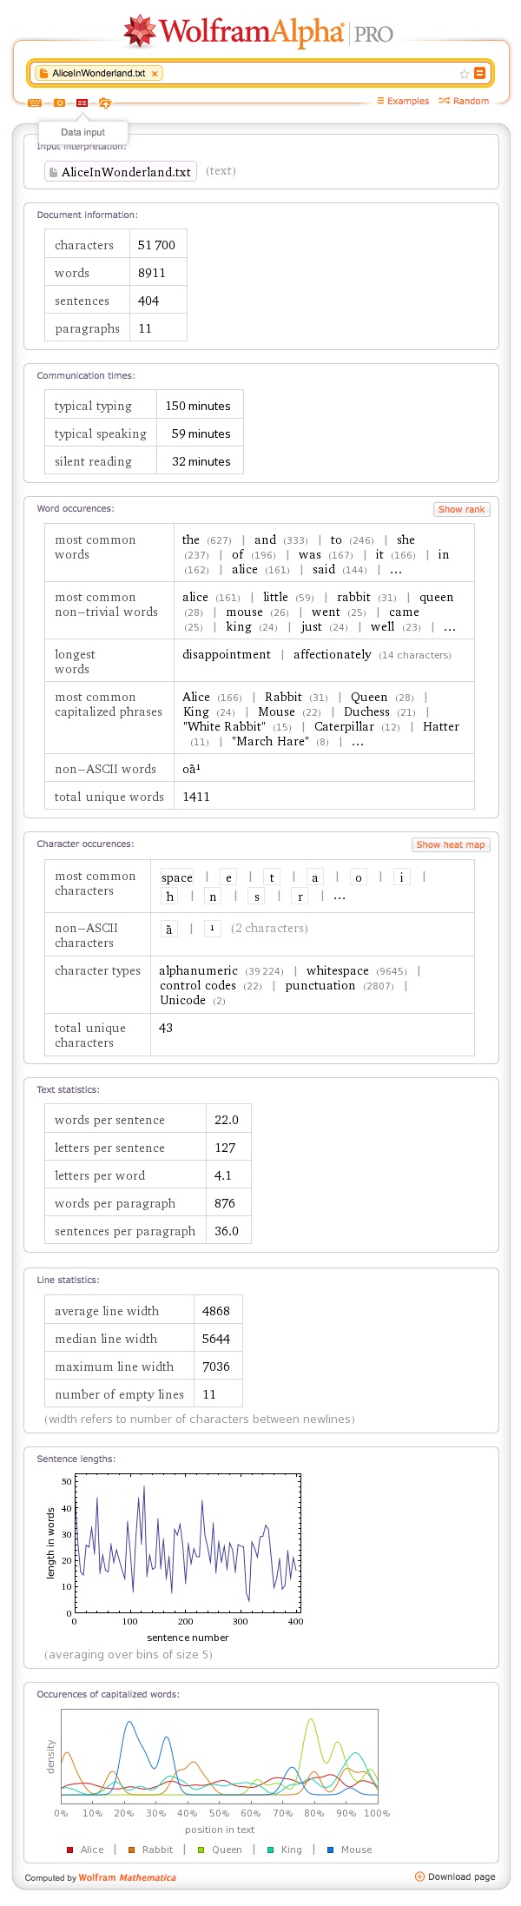The height and width of the screenshot is (1906, 521).
Task: Click the Alice red legend swatch
Action: click(x=70, y=1850)
